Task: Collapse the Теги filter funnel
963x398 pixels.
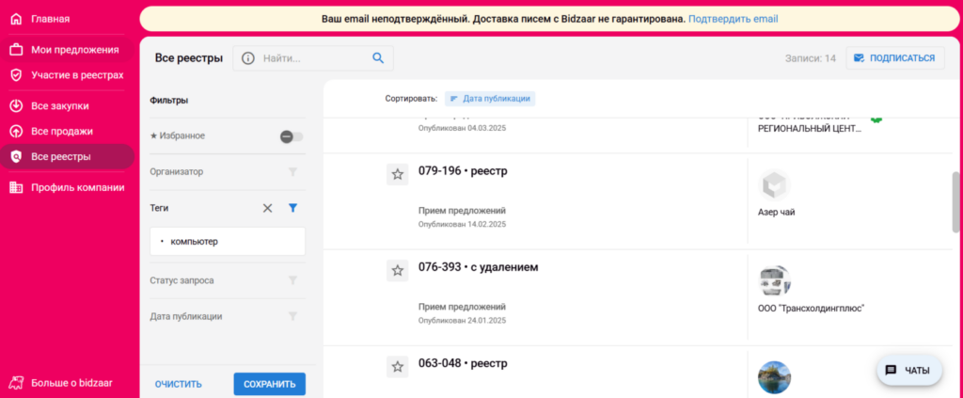Action: [x=292, y=208]
